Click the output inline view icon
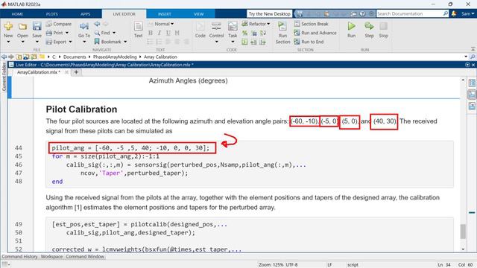 tap(472, 95)
